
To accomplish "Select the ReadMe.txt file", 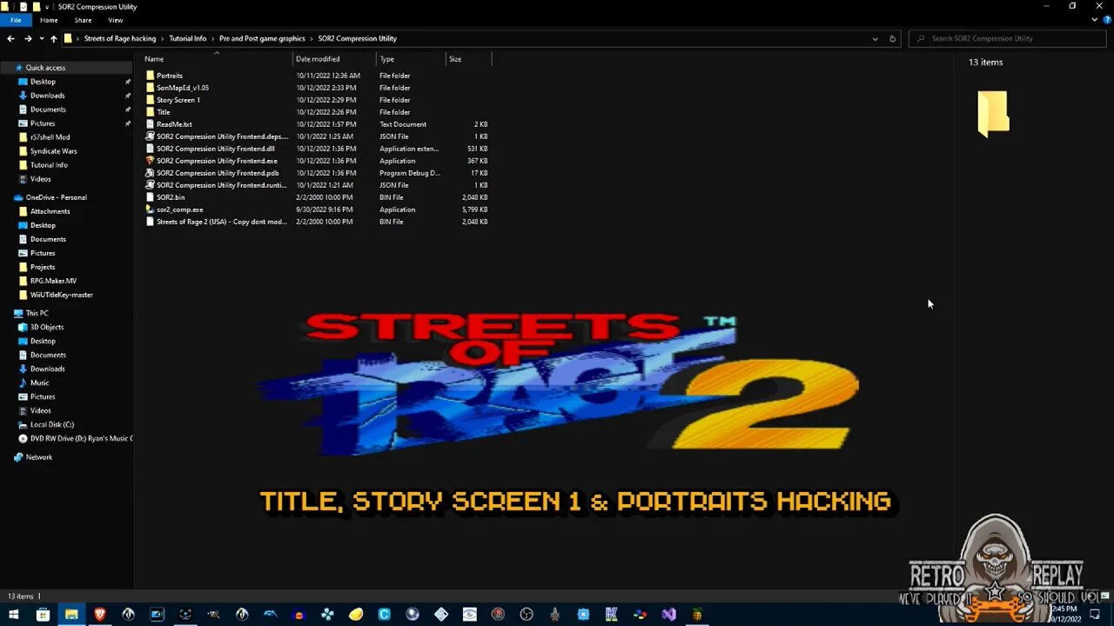I will [174, 124].
